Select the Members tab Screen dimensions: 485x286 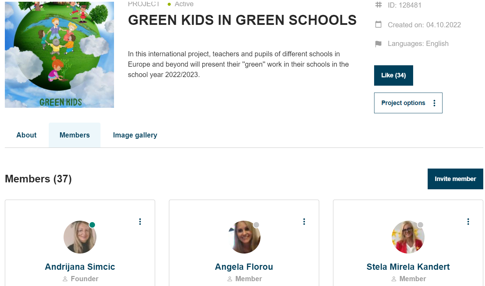point(75,135)
